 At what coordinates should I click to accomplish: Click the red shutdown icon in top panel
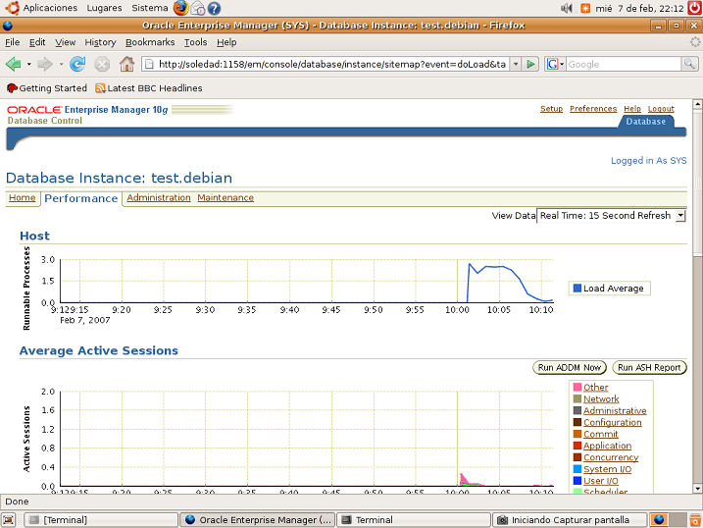click(x=694, y=8)
